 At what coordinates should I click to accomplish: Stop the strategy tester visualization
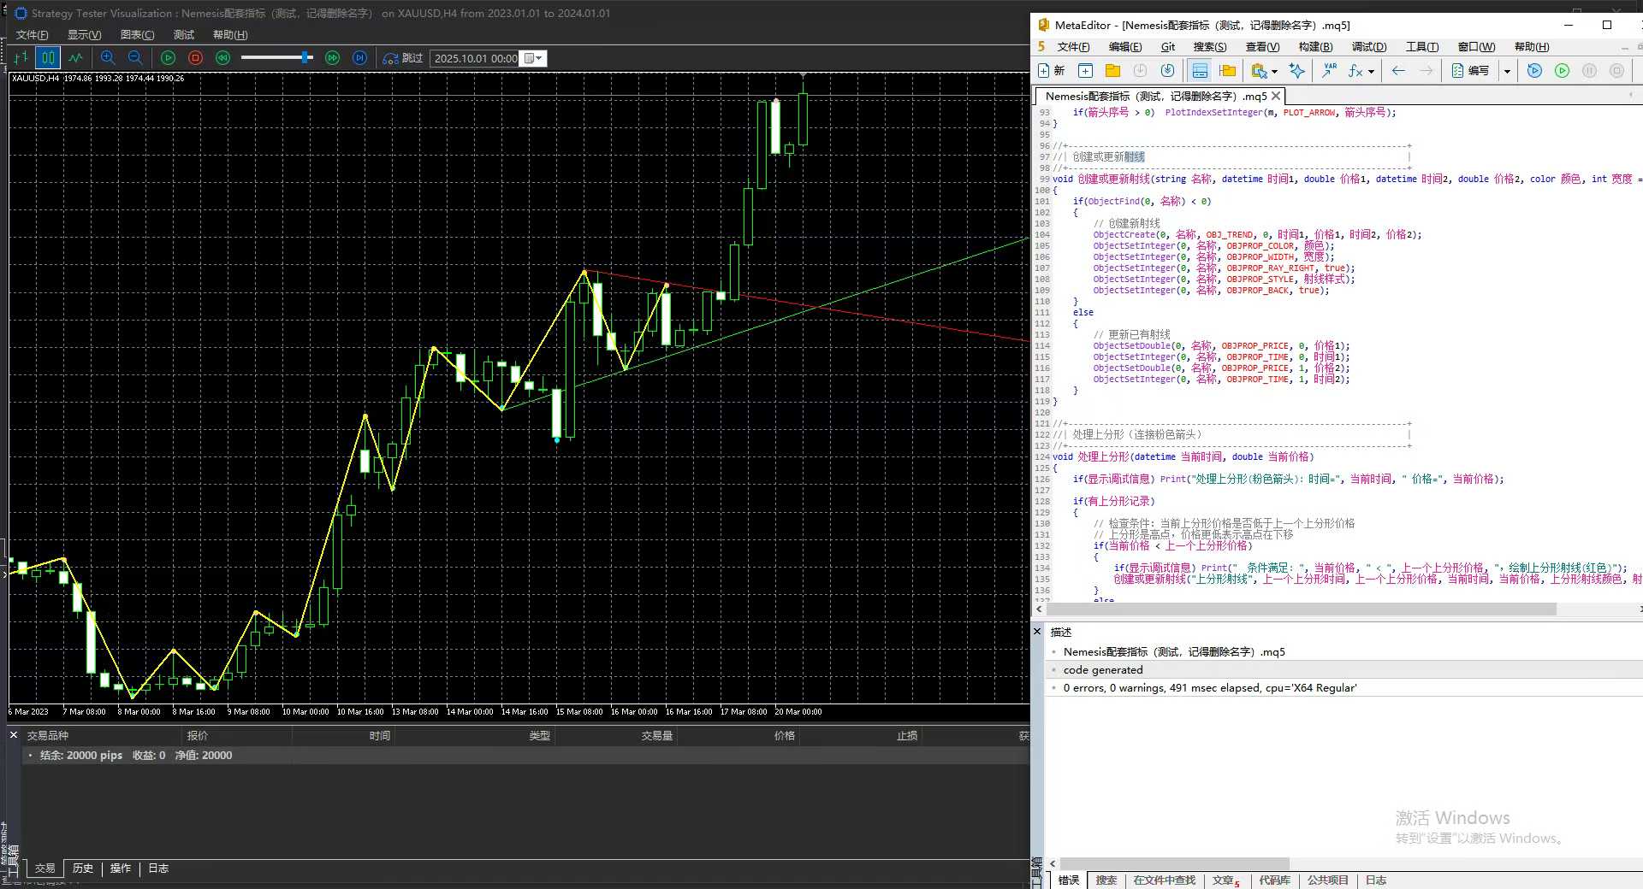tap(195, 58)
